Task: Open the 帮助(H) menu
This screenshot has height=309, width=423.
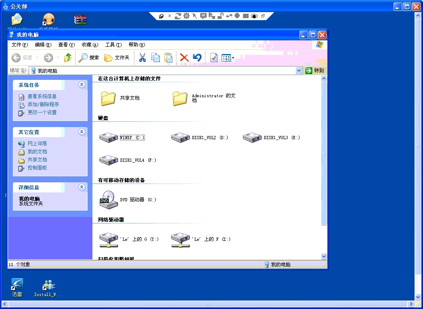Action: click(x=137, y=45)
